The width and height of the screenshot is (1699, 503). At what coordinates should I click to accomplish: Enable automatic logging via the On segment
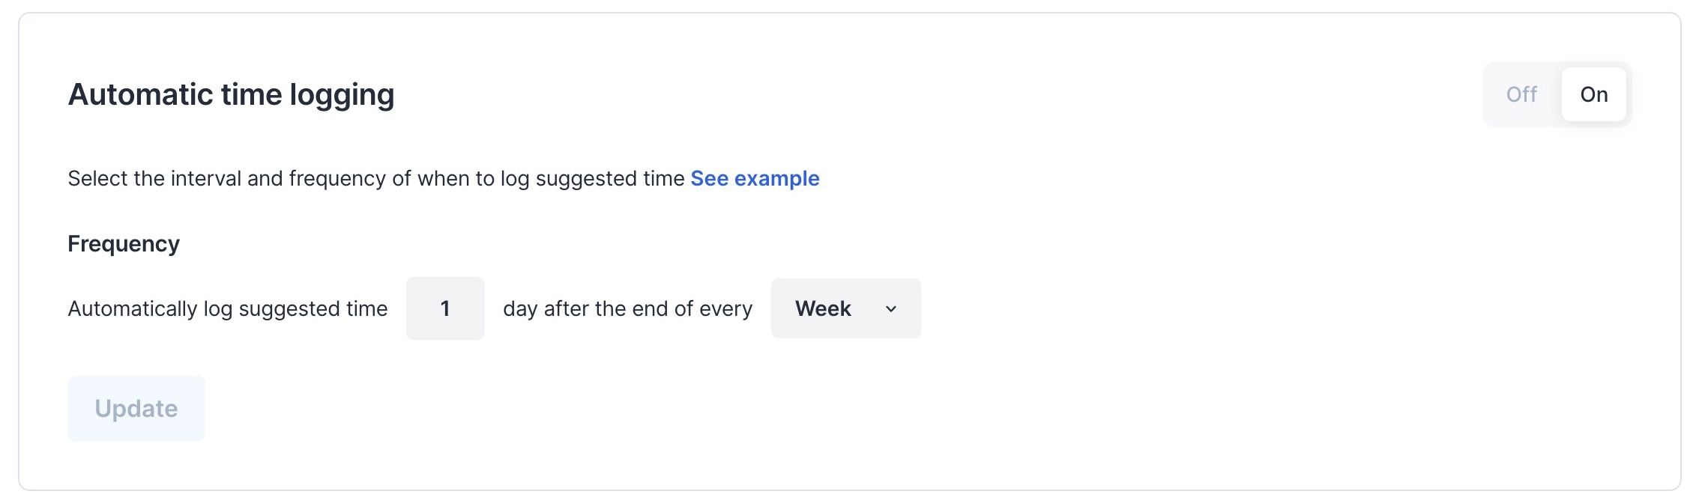[1593, 94]
